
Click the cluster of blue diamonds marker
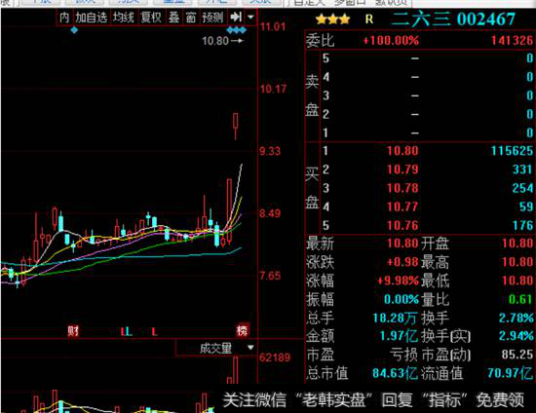[x=236, y=30]
